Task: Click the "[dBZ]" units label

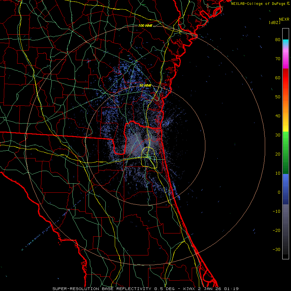Action: [275, 22]
